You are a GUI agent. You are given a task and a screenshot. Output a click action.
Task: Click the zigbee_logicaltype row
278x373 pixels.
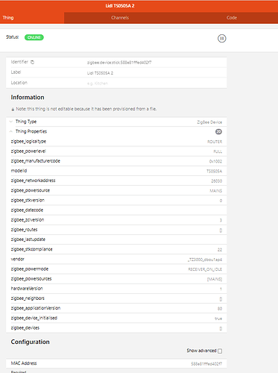tap(116, 142)
